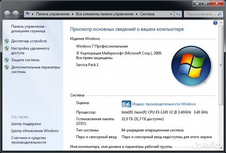Click the shield icon next to Защита системы
This screenshot has width=226, height=153.
pos(7,60)
